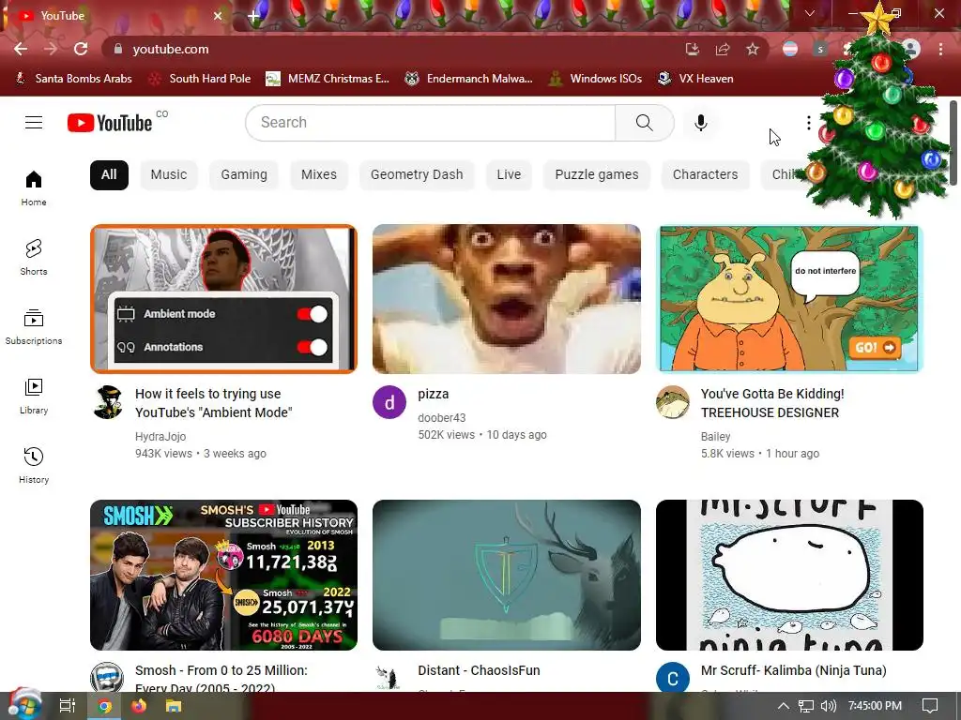Image resolution: width=961 pixels, height=720 pixels.
Task: Open the Ambient Mode video thumbnail
Action: point(223,299)
